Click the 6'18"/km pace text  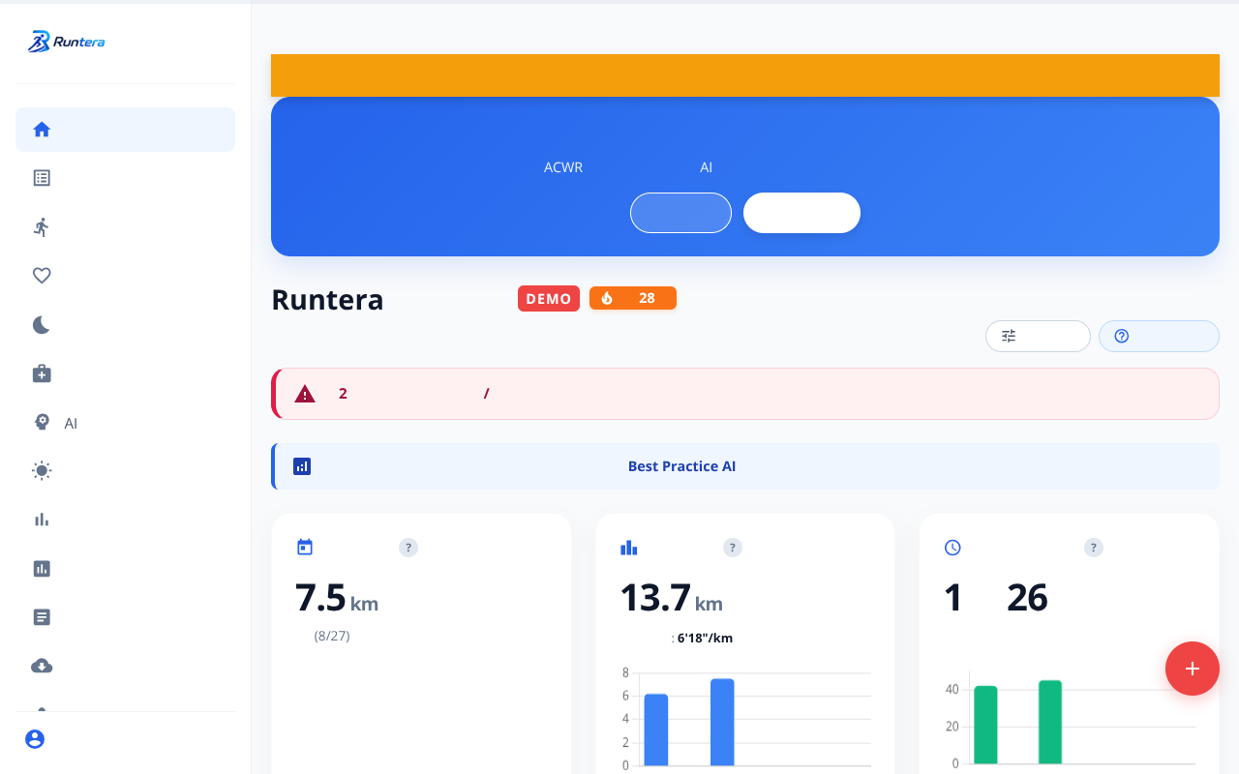(705, 639)
